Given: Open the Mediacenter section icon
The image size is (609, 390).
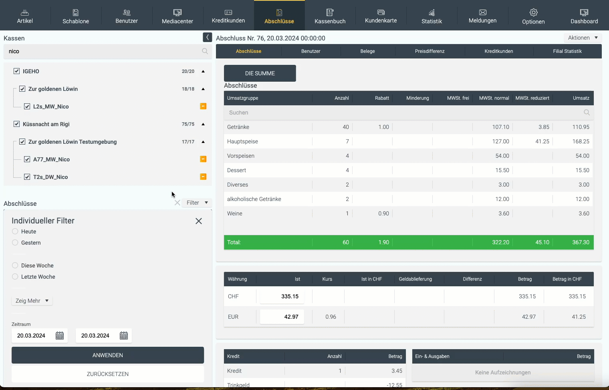Looking at the screenshot, I should point(177,12).
